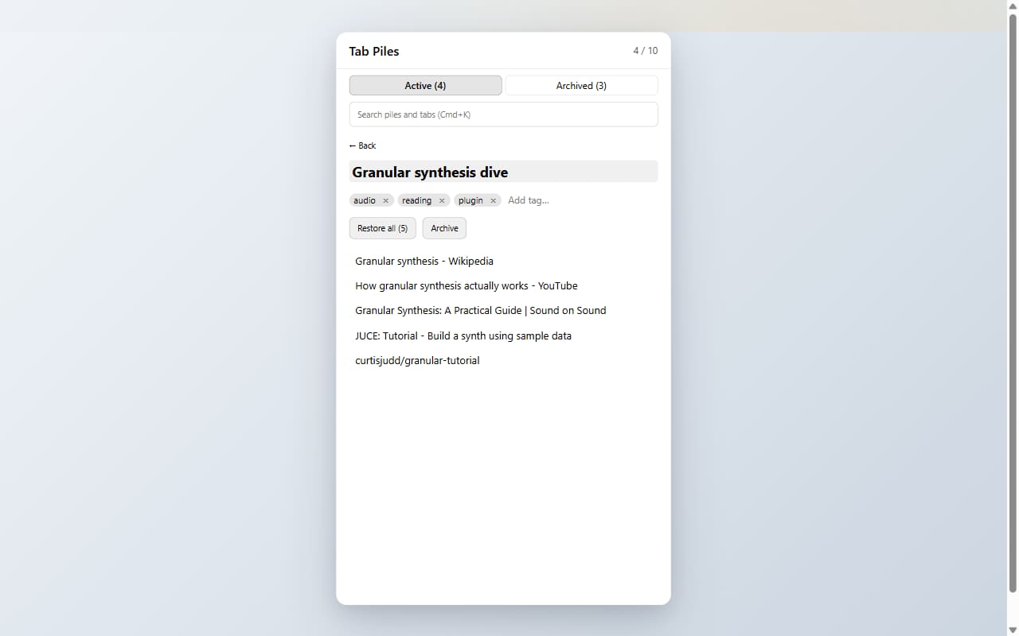Open curtisjudd/granular-tutorial entry
This screenshot has width=1019, height=636.
tap(503, 360)
